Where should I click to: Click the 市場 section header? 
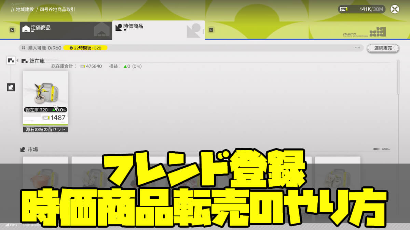click(33, 149)
